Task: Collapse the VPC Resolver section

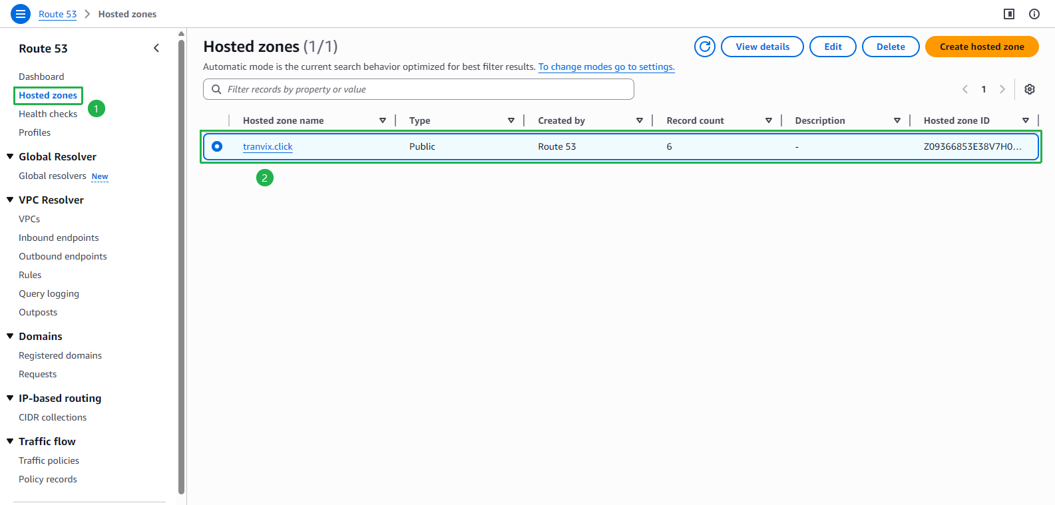Action: pyautogui.click(x=10, y=200)
